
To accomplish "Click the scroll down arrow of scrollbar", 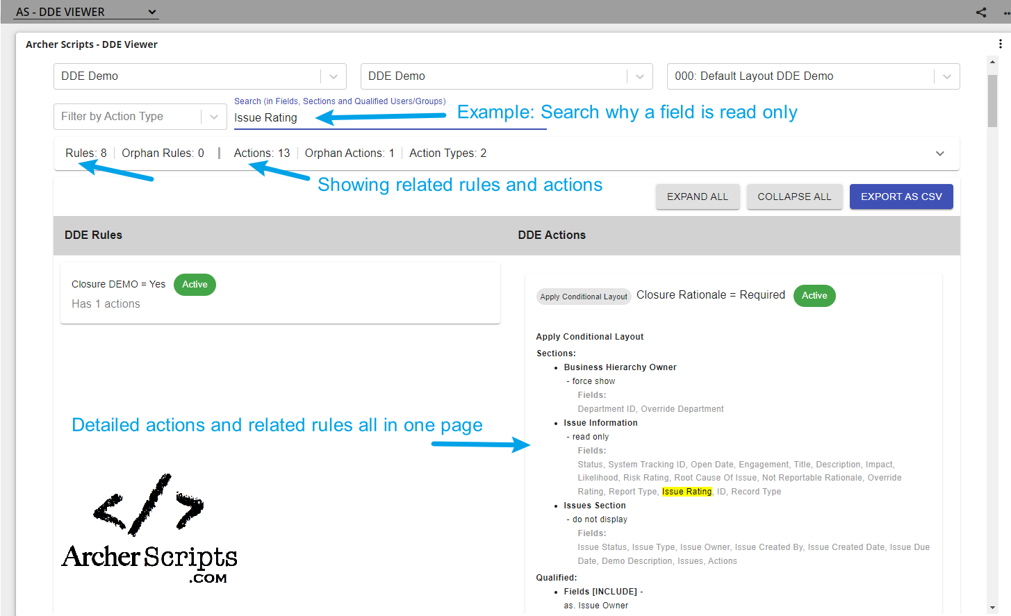I will (992, 608).
